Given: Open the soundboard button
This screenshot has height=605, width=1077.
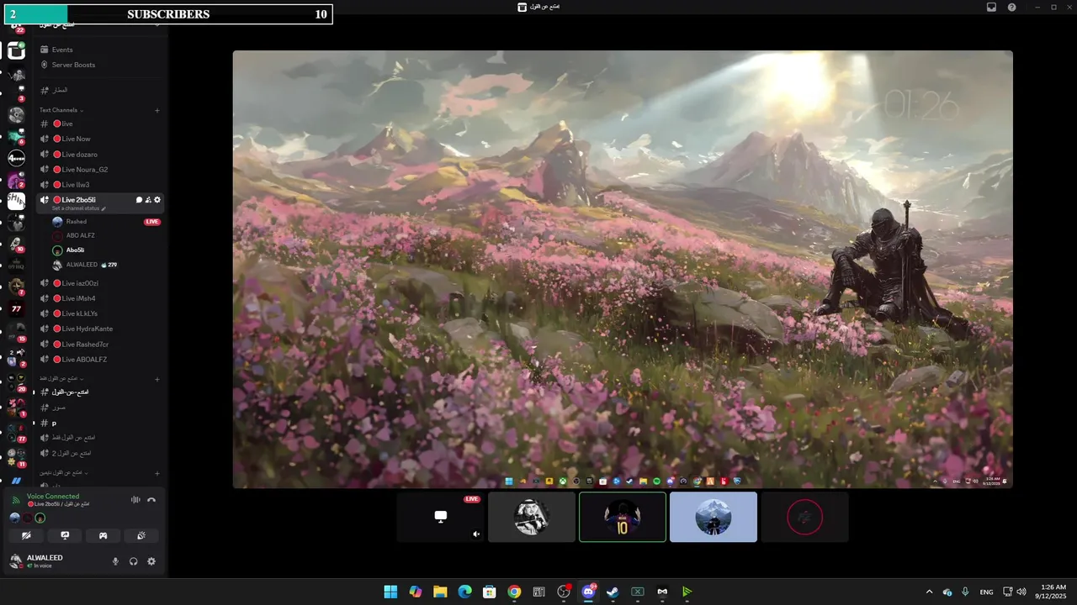Looking at the screenshot, I should click(141, 535).
